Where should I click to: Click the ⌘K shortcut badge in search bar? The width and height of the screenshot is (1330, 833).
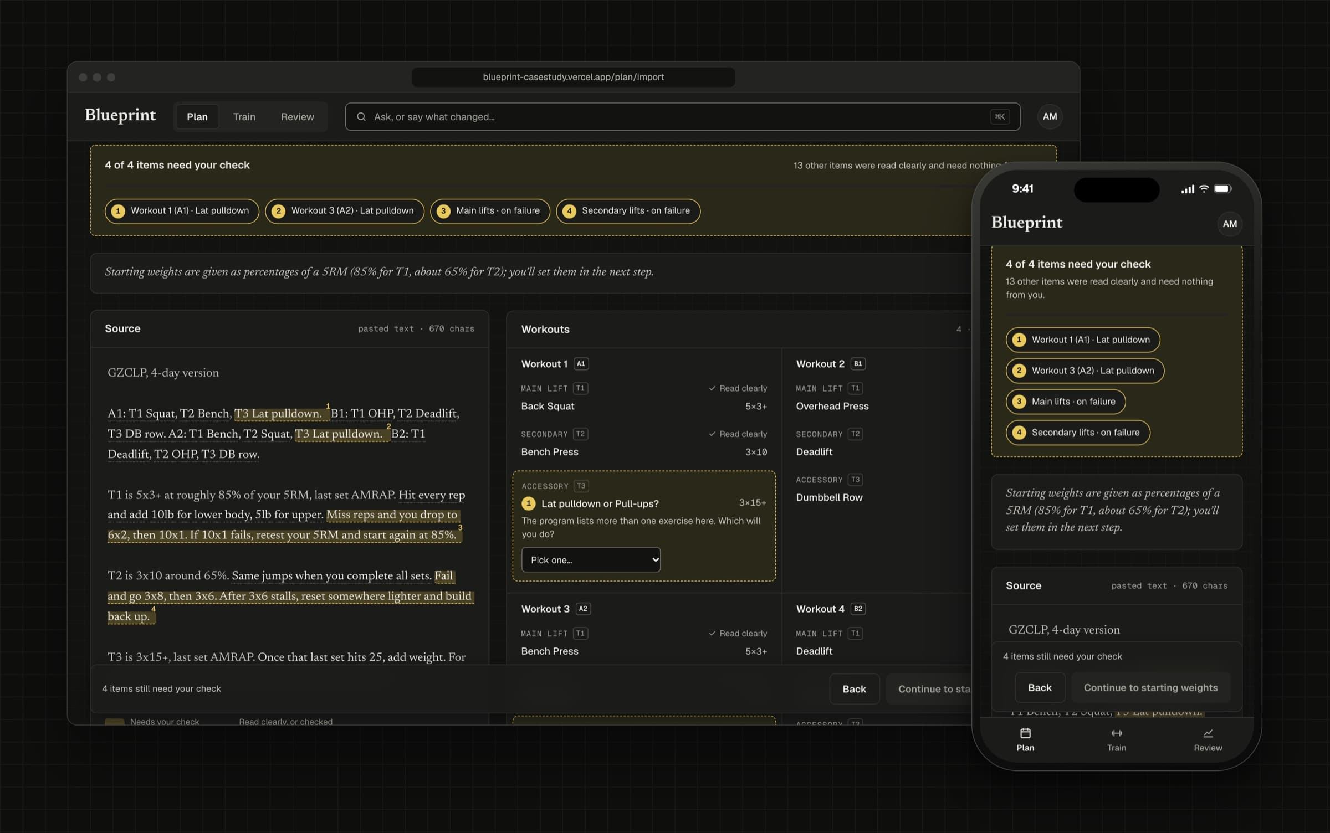point(1000,117)
